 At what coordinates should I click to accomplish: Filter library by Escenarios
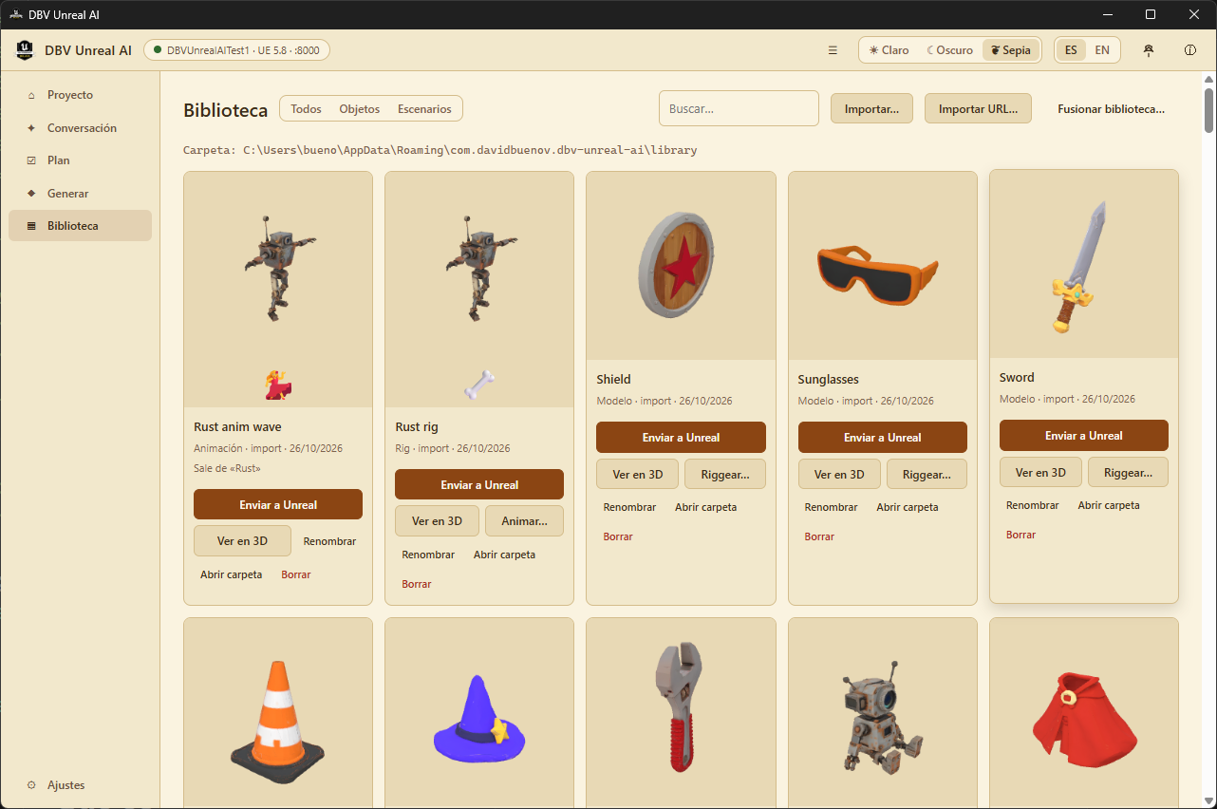pos(424,109)
